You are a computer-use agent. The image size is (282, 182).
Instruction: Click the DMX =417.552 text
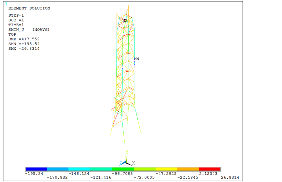24,39
